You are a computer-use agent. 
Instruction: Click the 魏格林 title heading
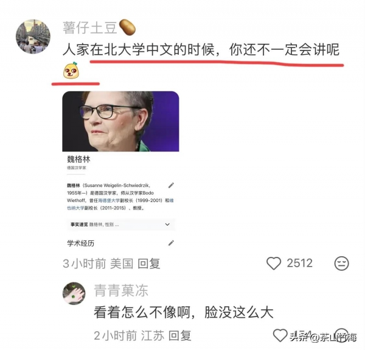(x=78, y=159)
